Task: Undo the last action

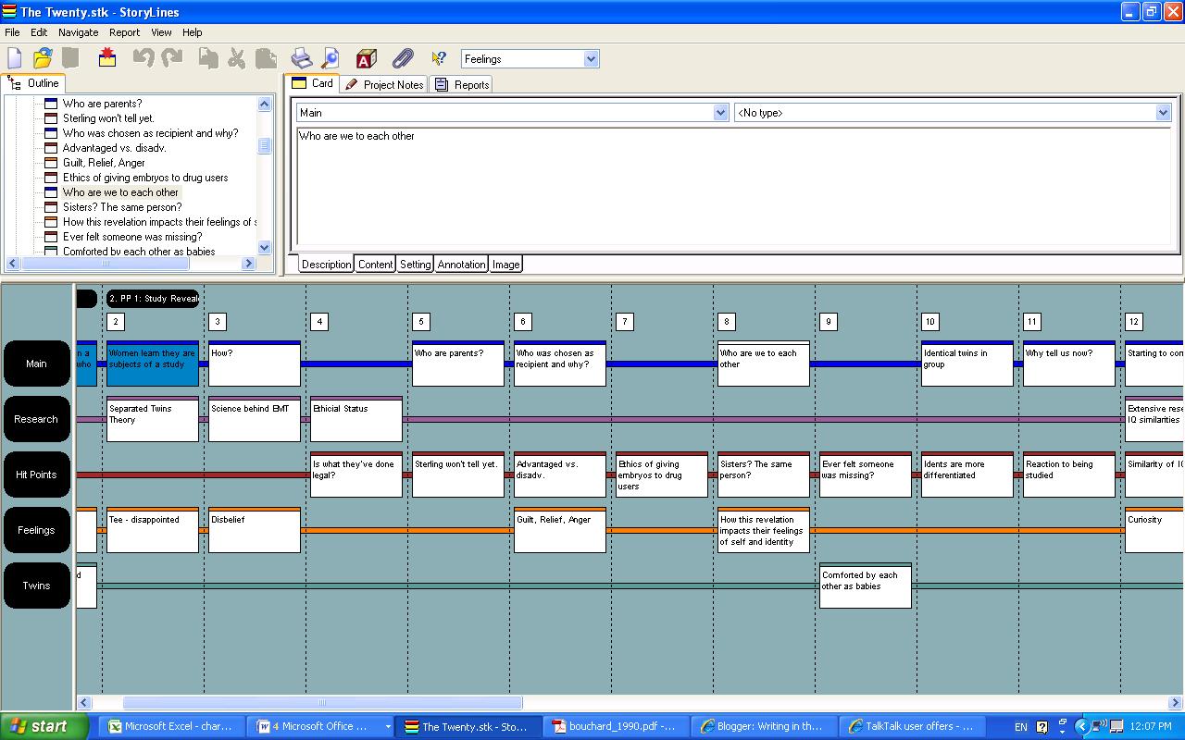Action: click(143, 58)
